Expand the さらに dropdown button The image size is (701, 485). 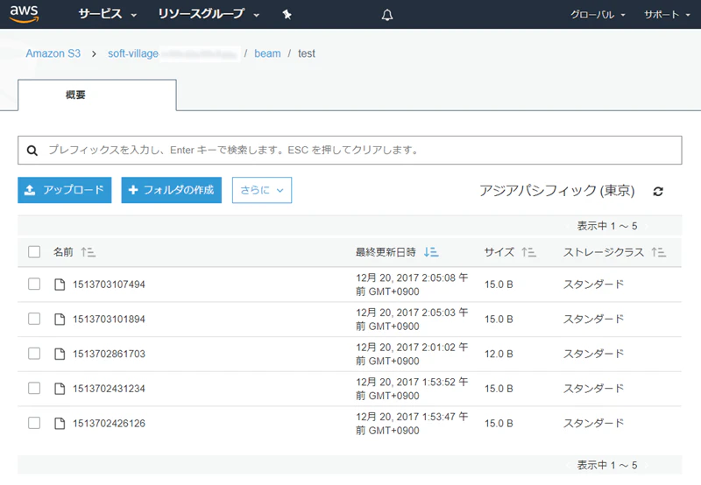click(x=262, y=190)
